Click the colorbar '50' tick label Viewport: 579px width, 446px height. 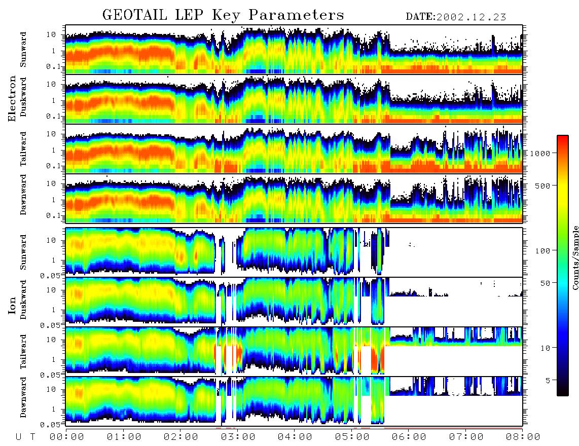[545, 283]
